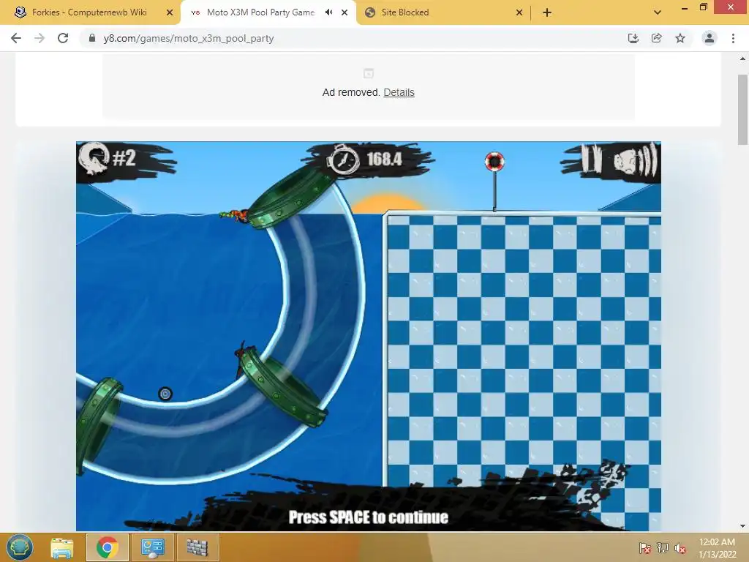Click the game's restart level icon

[94, 158]
